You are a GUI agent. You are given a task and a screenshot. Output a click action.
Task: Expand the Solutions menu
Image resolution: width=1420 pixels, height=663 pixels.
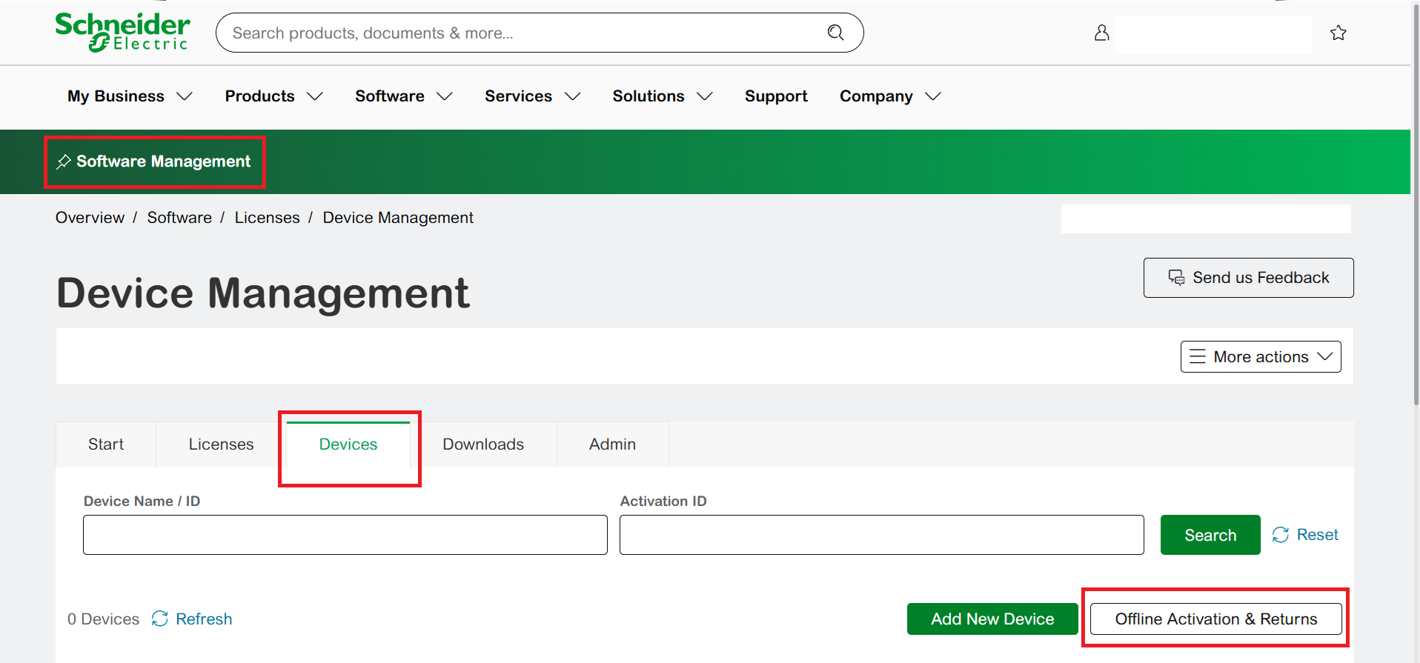663,96
